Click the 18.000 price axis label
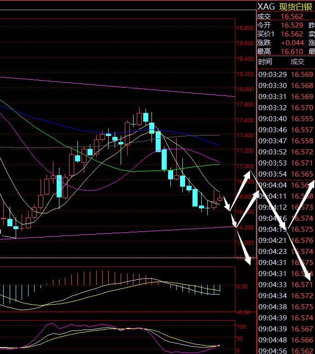 click(x=245, y=89)
